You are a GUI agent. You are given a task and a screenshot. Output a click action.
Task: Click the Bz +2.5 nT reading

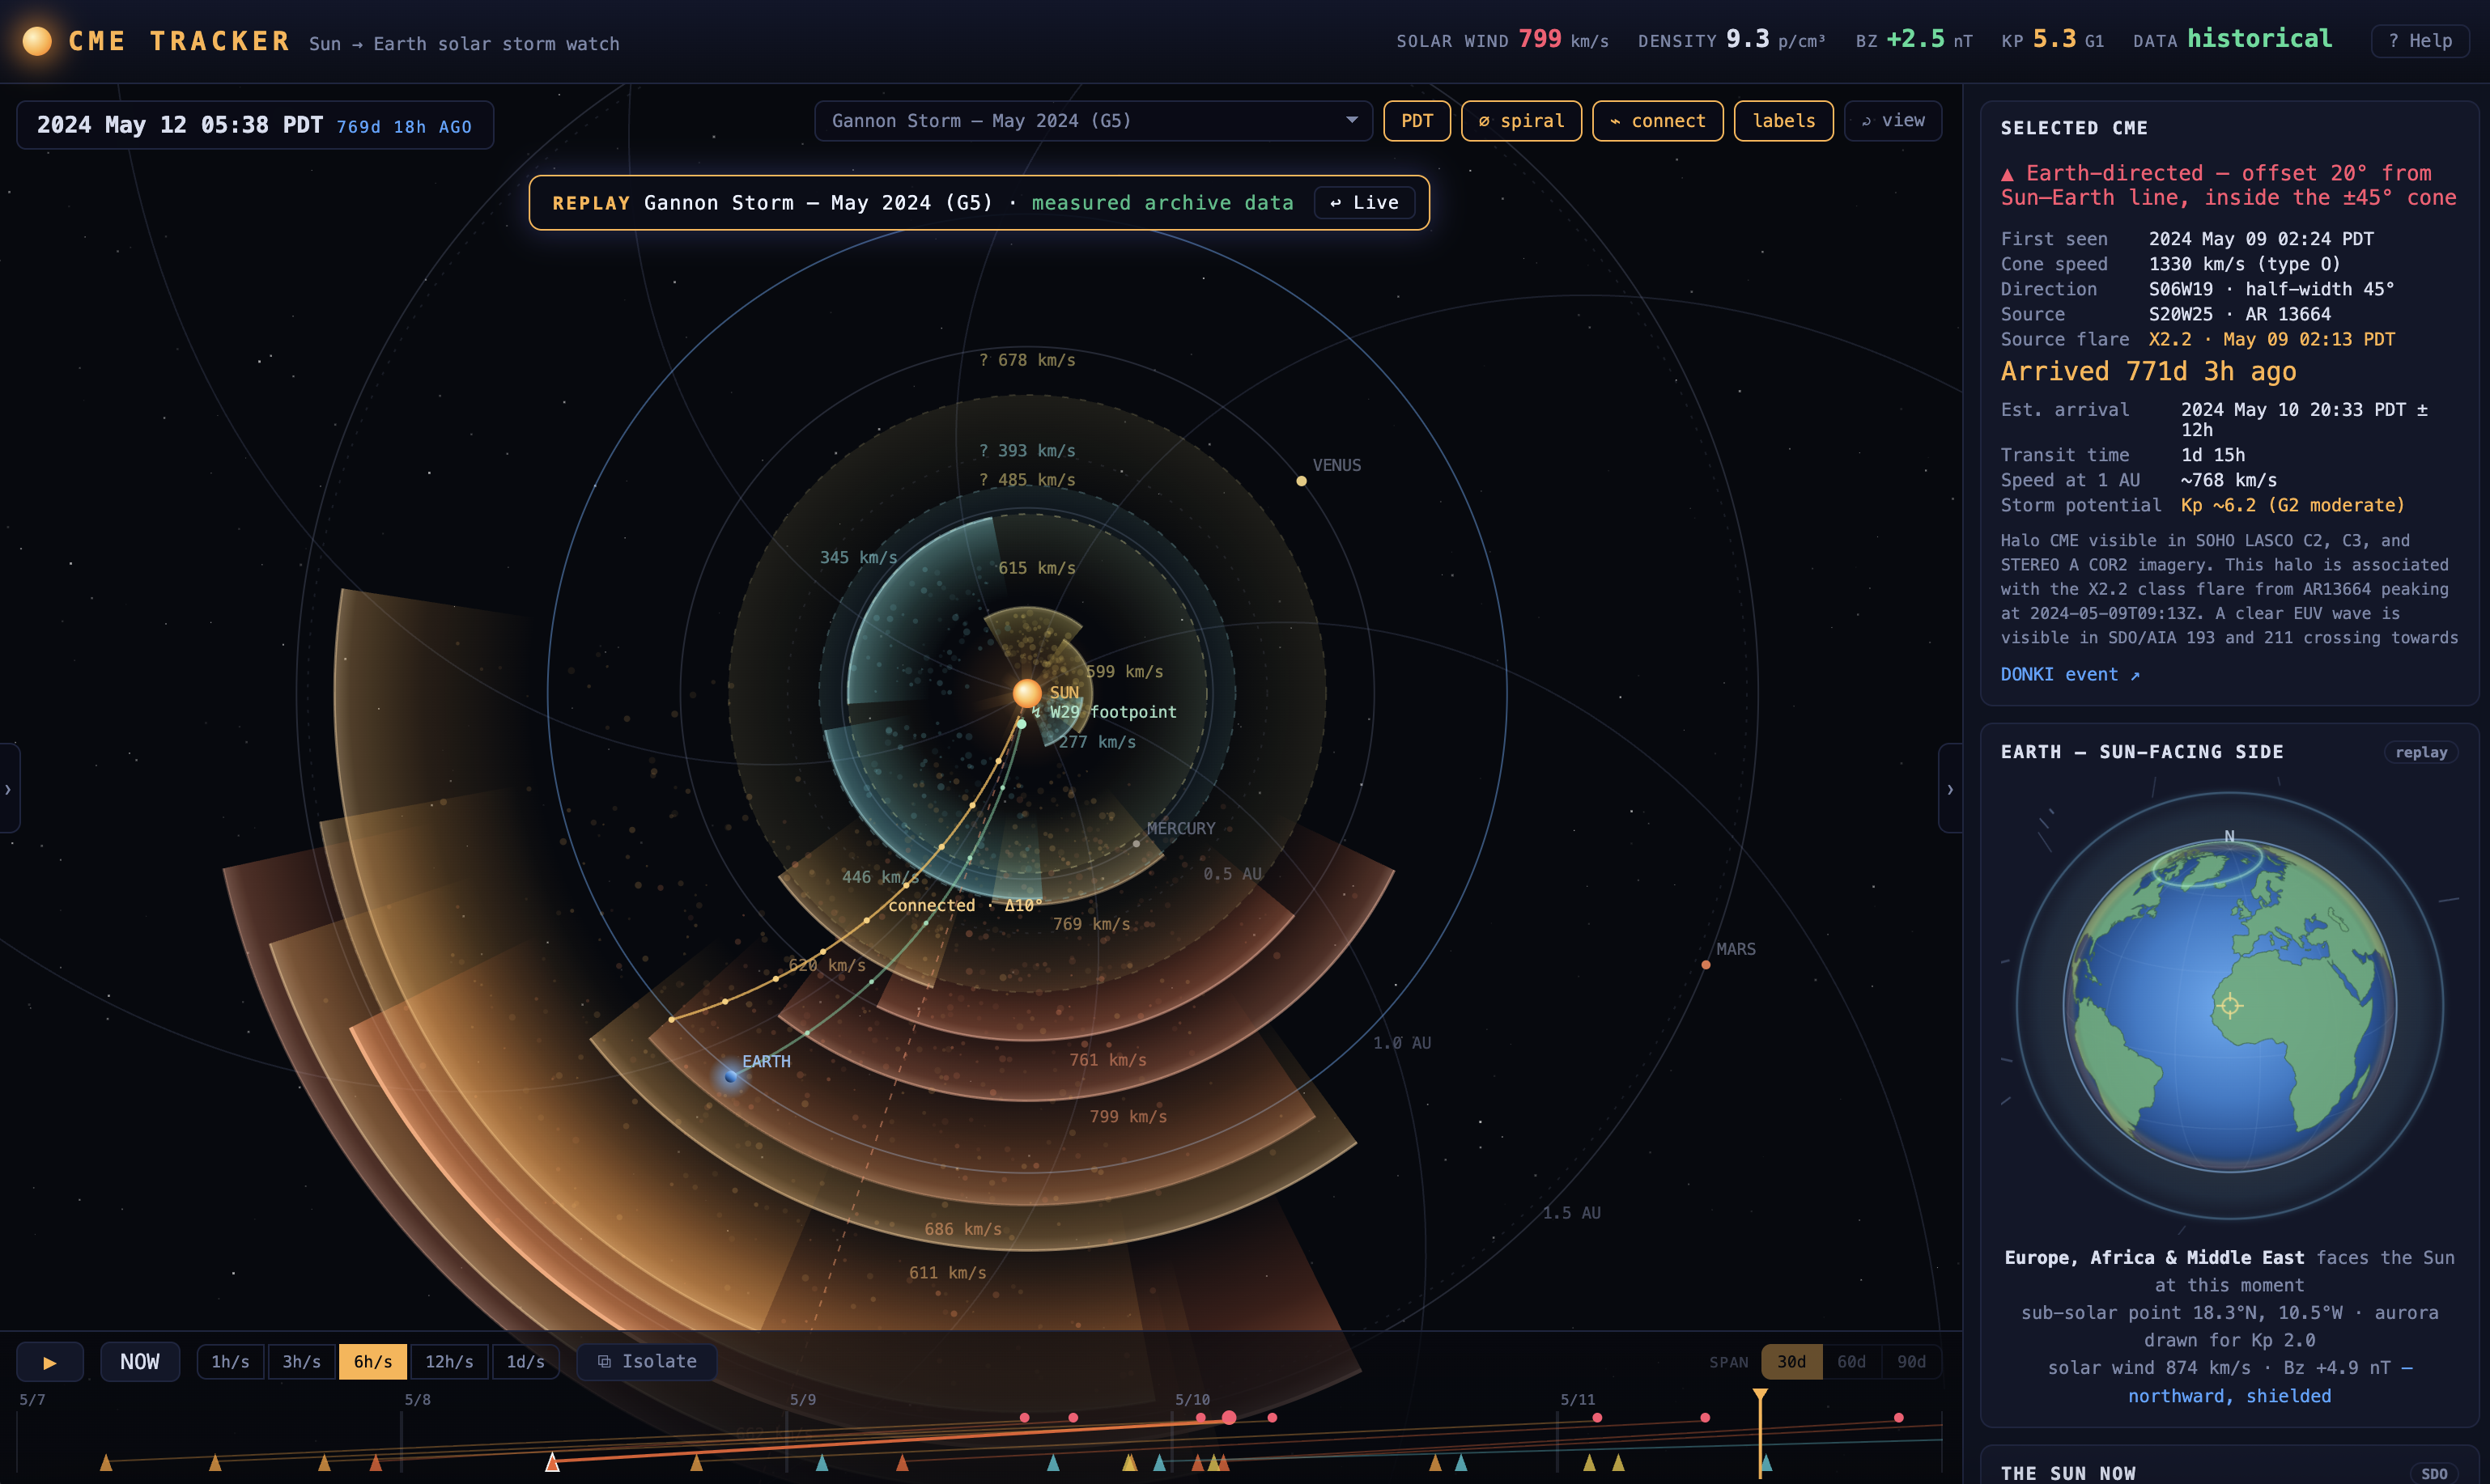pyautogui.click(x=1914, y=40)
